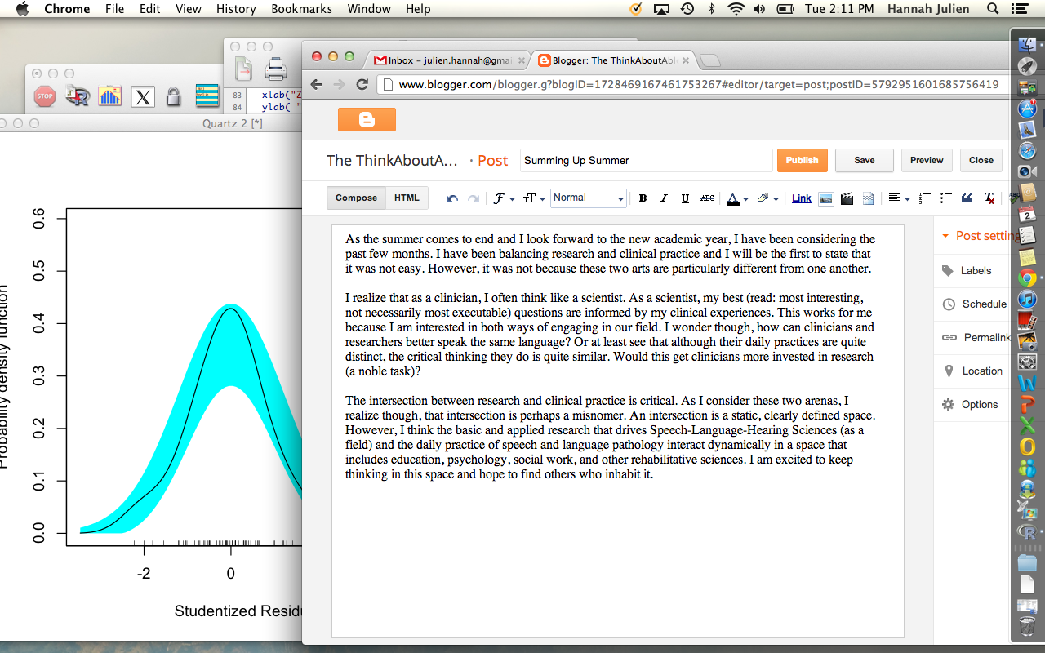1045x653 pixels.
Task: Reload the Blogger page
Action: pyautogui.click(x=362, y=84)
